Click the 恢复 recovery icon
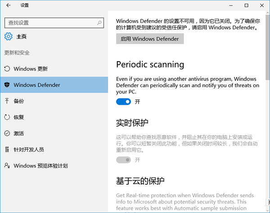This screenshot has width=270, height=213. point(7,117)
